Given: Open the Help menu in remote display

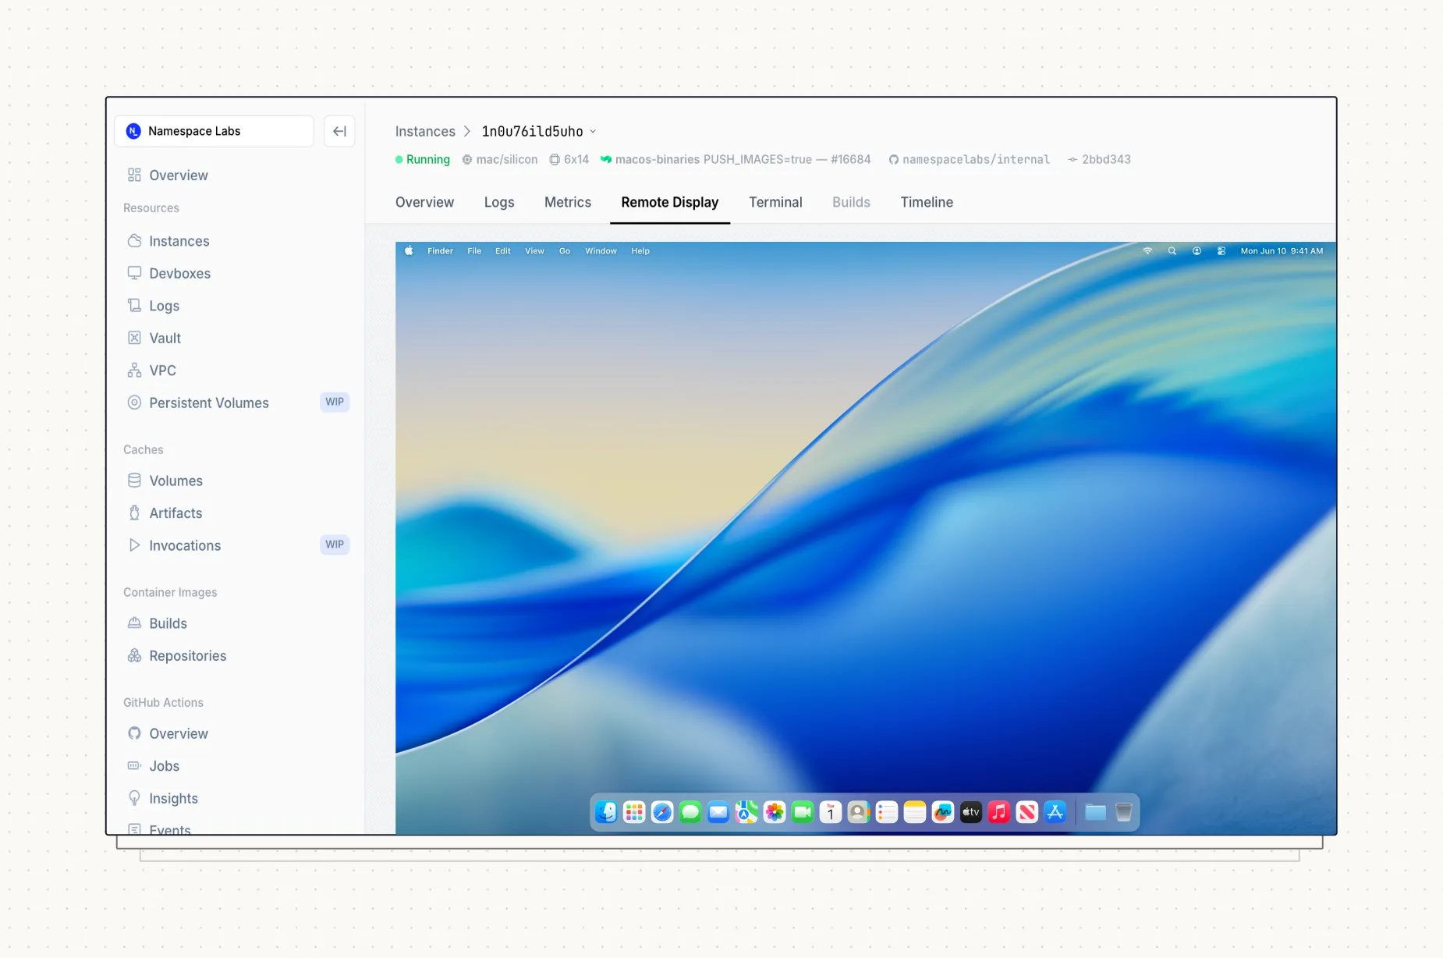Looking at the screenshot, I should [x=640, y=250].
